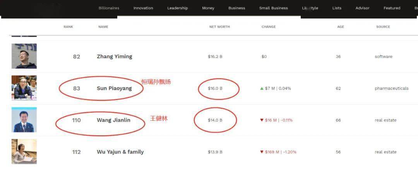Open the Small Business section
The height and width of the screenshot is (177, 418).
click(273, 8)
